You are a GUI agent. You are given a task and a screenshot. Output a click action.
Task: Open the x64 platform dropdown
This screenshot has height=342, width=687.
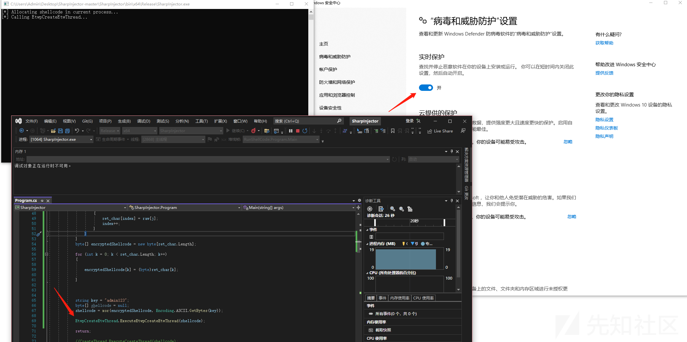[140, 131]
